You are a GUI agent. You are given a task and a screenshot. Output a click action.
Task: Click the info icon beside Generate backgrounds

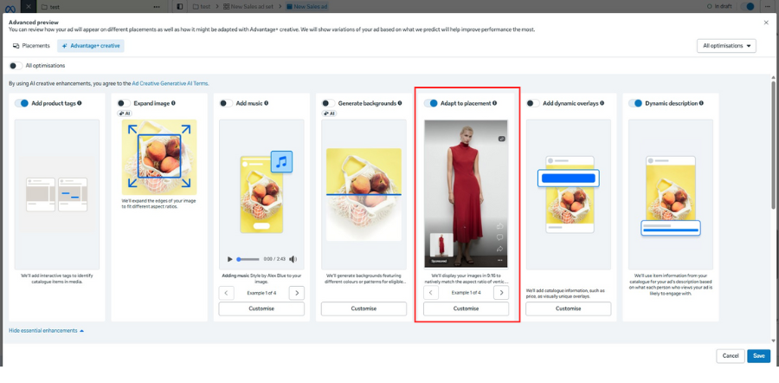400,103
